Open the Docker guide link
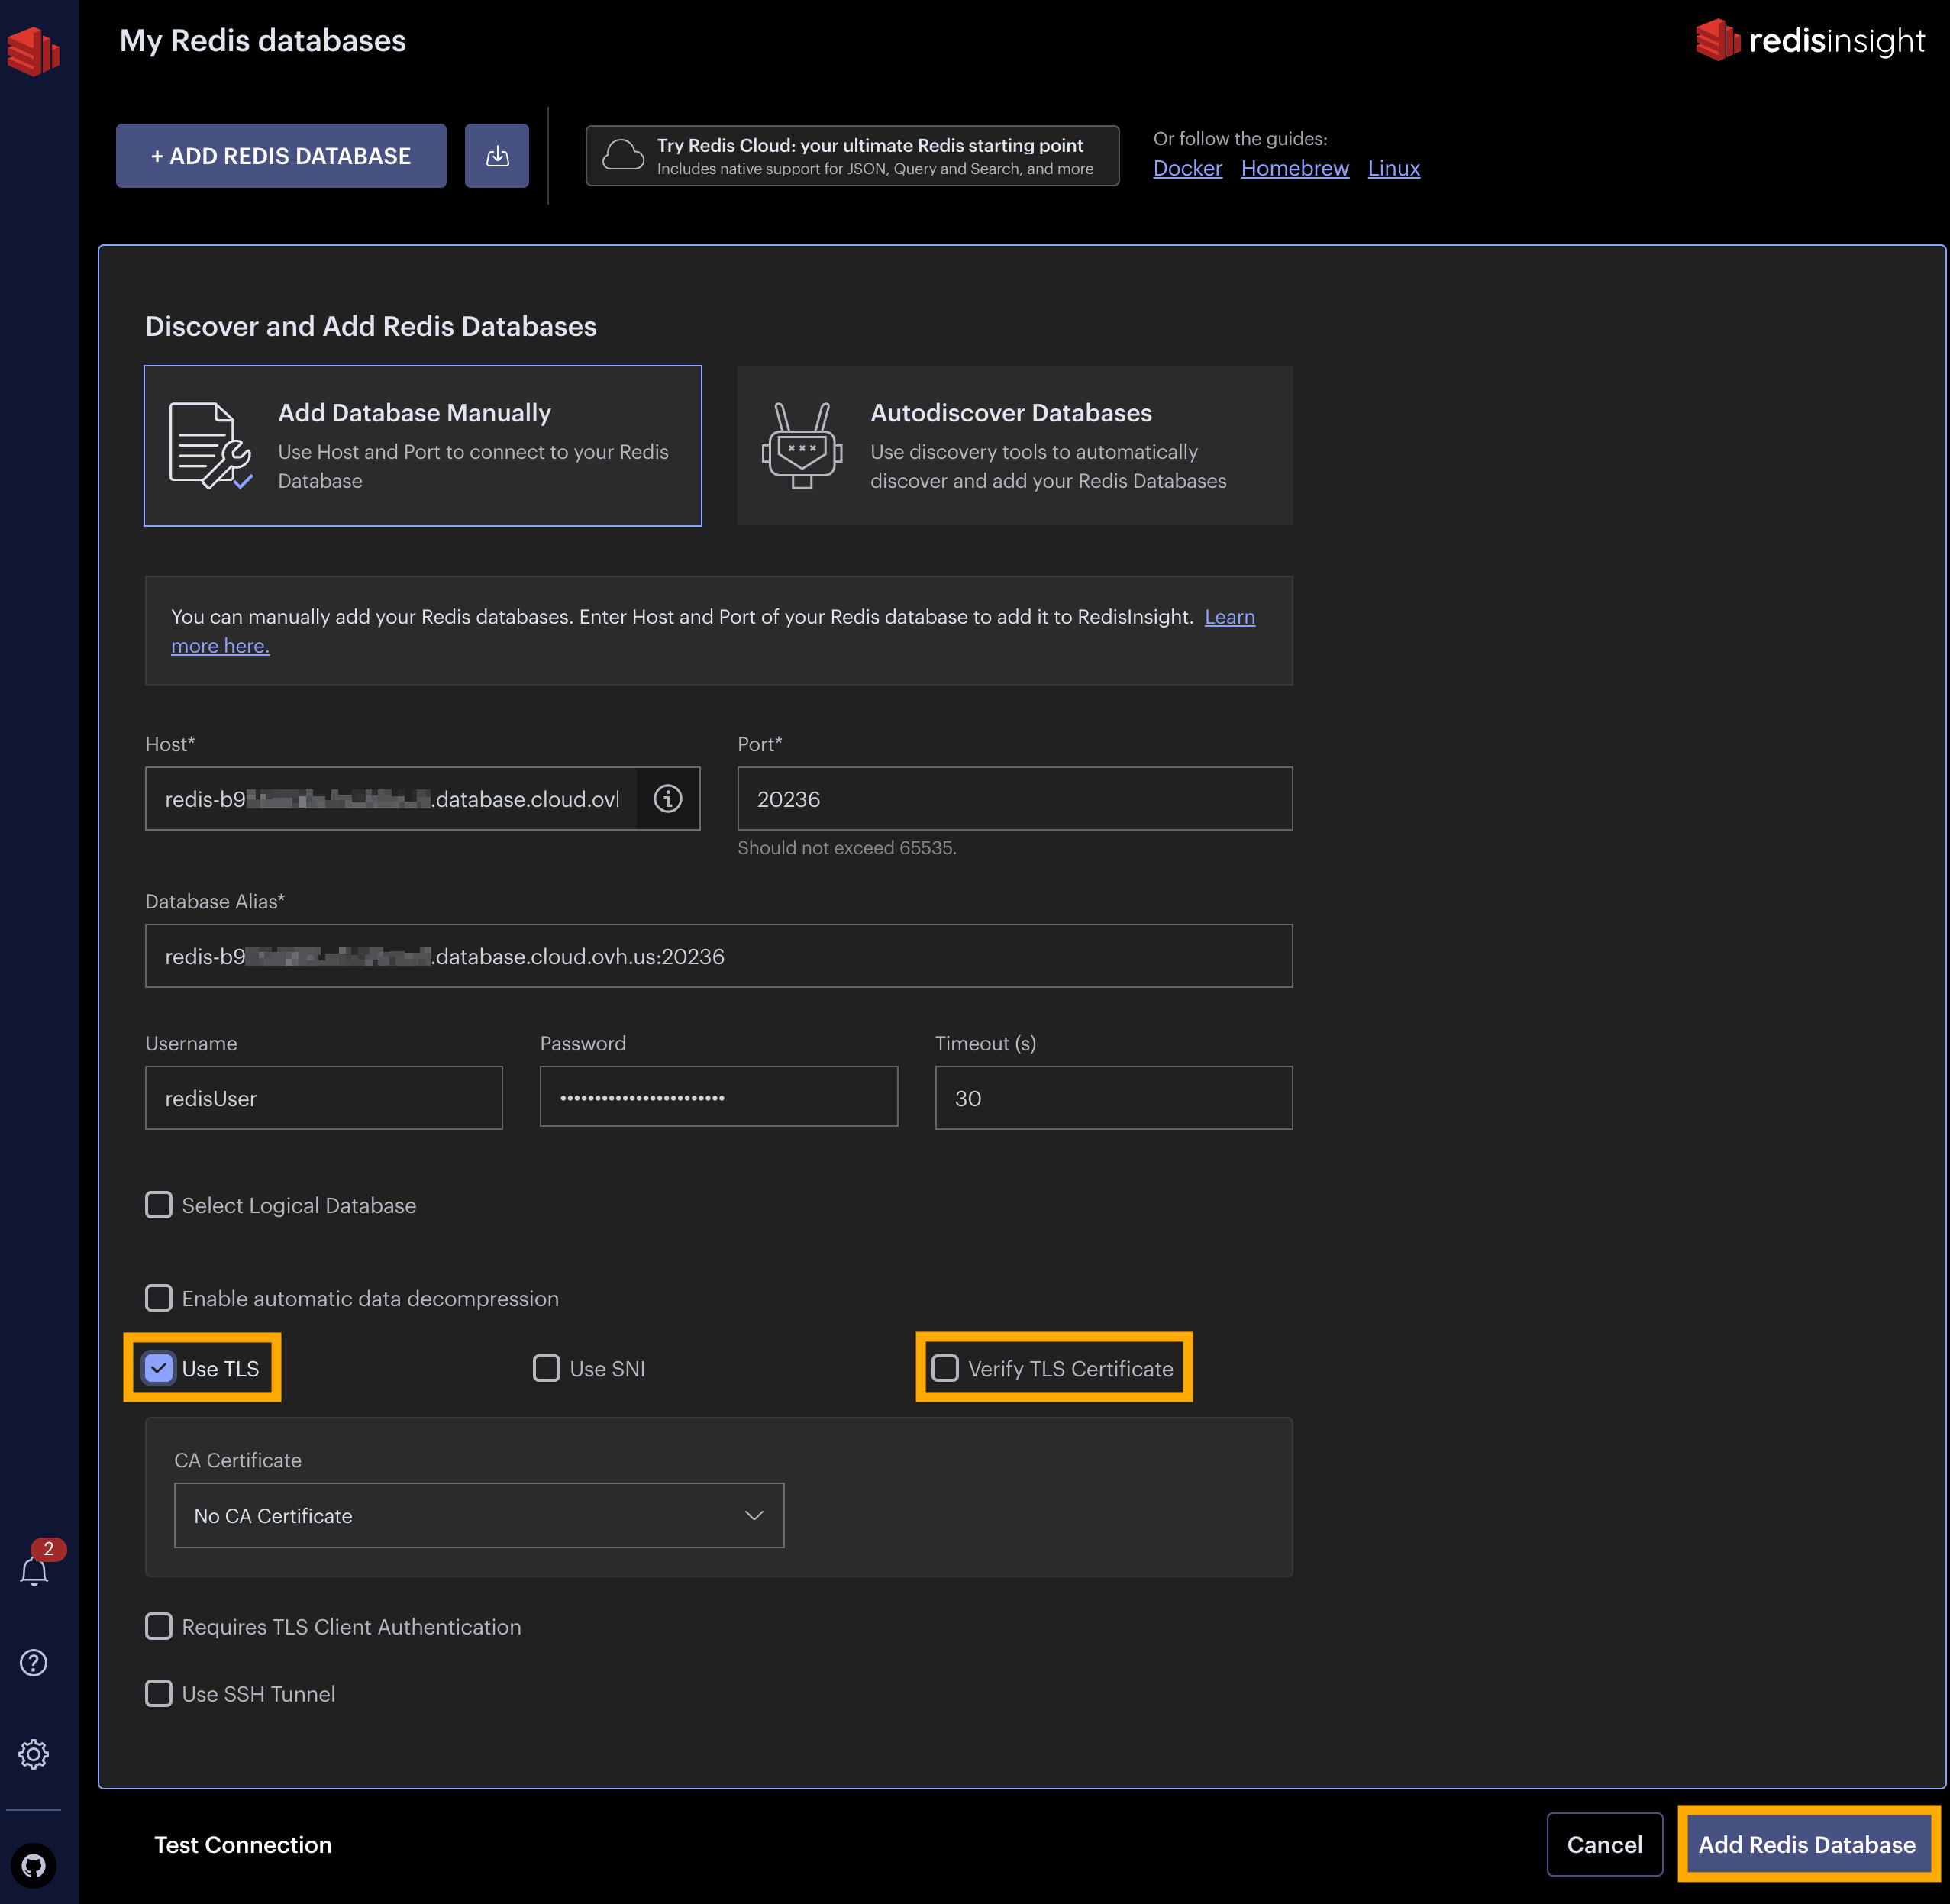The image size is (1950, 1904). pos(1188,168)
